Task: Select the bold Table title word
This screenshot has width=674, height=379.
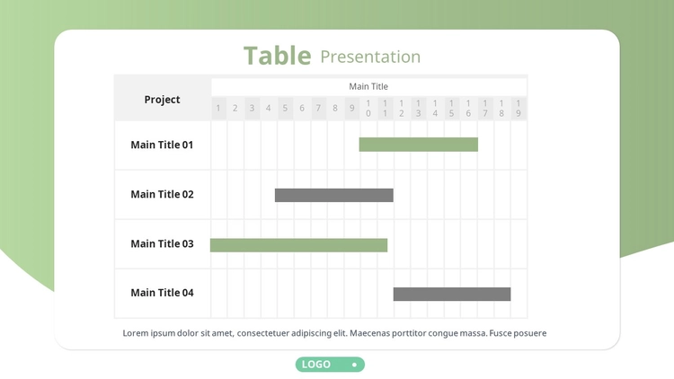Action: click(x=278, y=56)
